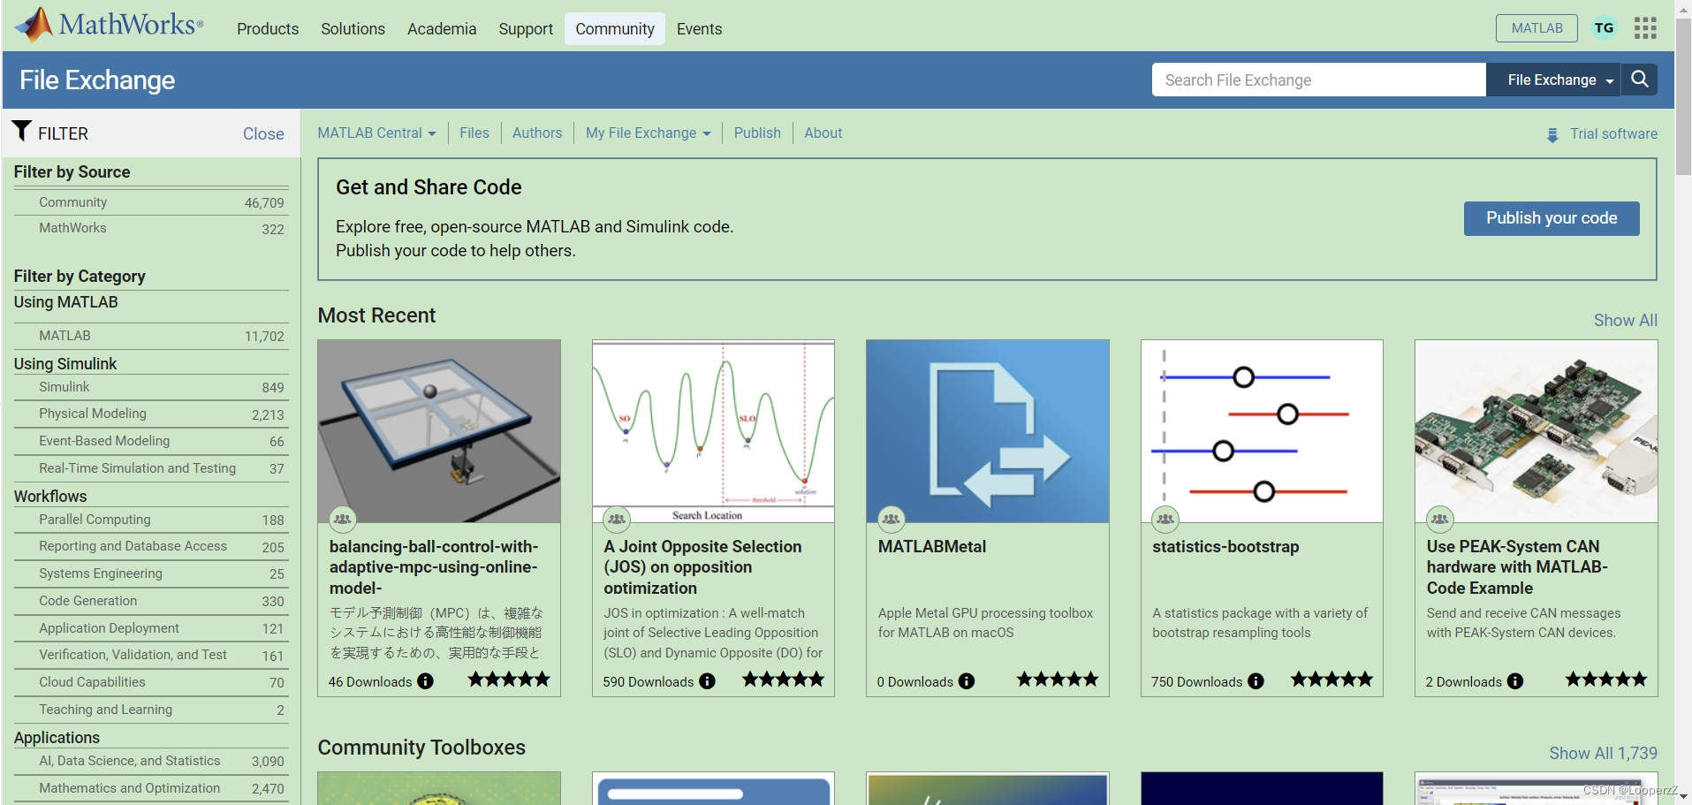Click community badge on PEAK-System CAN card

tap(1440, 520)
